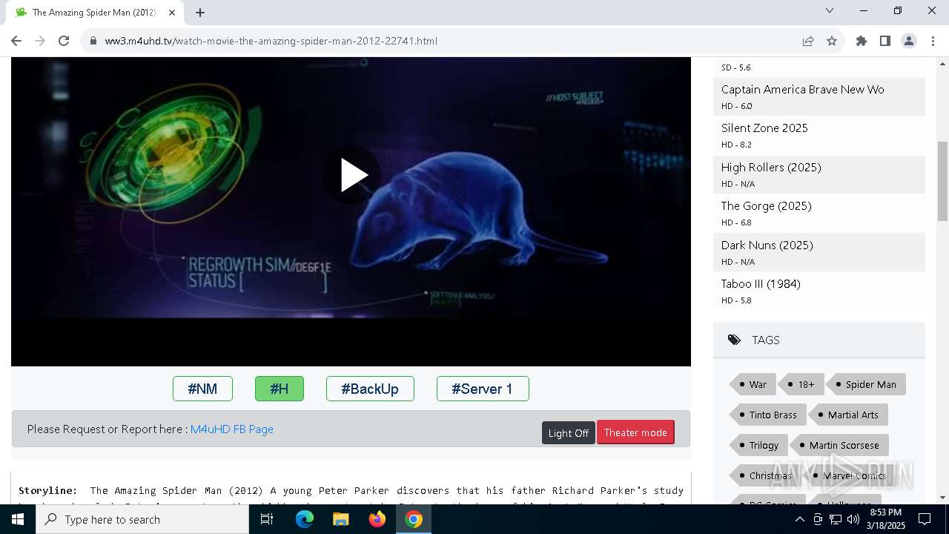
Task: Bookmark this page with star icon
Action: tap(832, 41)
